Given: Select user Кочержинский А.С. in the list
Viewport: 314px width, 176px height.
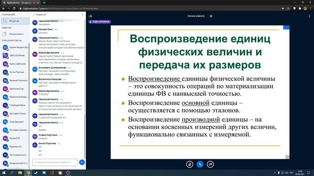Looking at the screenshot, I should pos(15,163).
